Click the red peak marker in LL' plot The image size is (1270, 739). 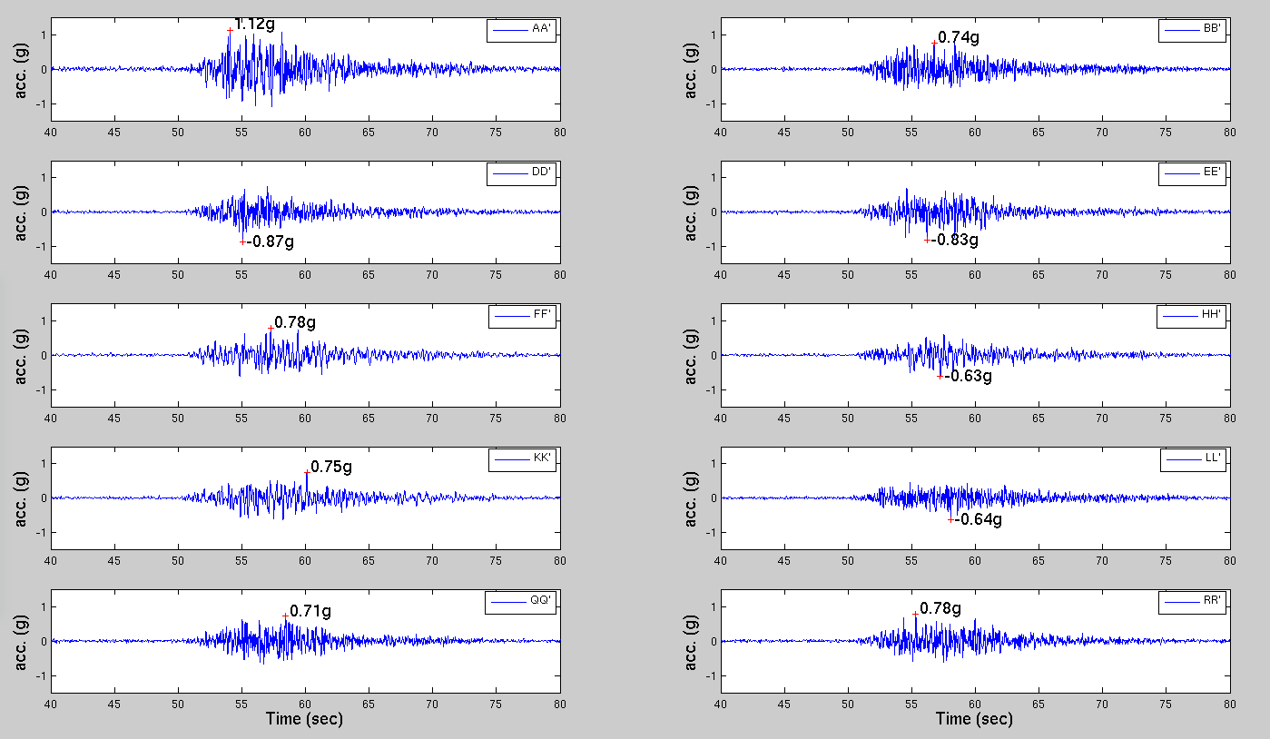pyautogui.click(x=950, y=519)
